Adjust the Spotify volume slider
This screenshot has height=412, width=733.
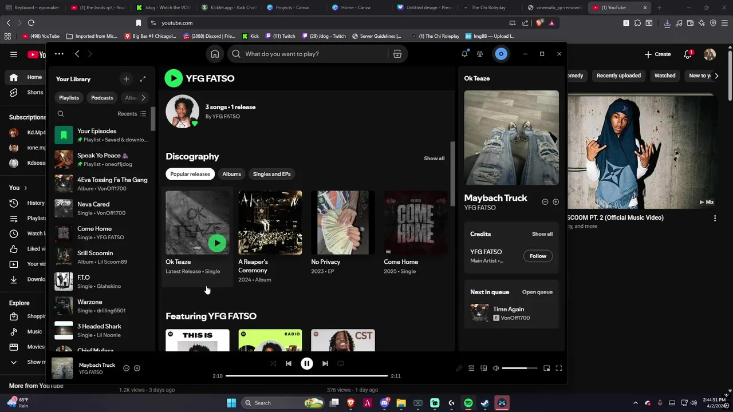(x=520, y=368)
